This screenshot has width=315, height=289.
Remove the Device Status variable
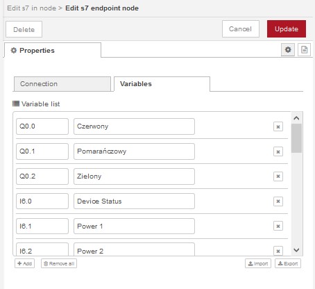click(278, 201)
